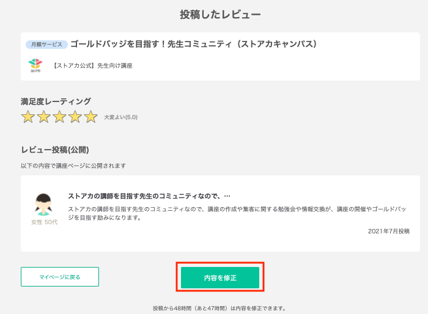Image resolution: width=428 pixels, height=314 pixels.
Task: Click the 大変よい(5.0) rating label
Action: 121,117
